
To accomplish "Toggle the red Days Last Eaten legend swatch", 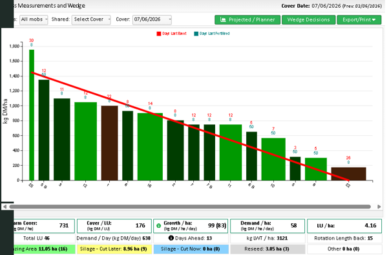I will point(159,34).
